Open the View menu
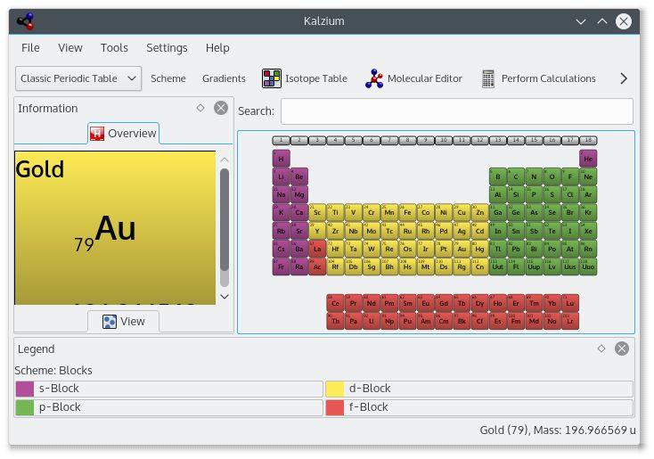The height and width of the screenshot is (459, 654). click(x=70, y=48)
